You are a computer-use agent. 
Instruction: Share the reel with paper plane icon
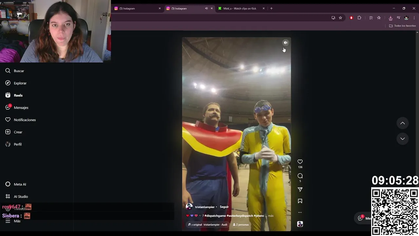pyautogui.click(x=300, y=189)
